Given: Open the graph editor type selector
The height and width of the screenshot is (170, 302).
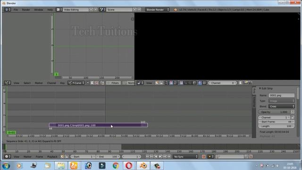Looking at the screenshot, I should pos(8,83).
